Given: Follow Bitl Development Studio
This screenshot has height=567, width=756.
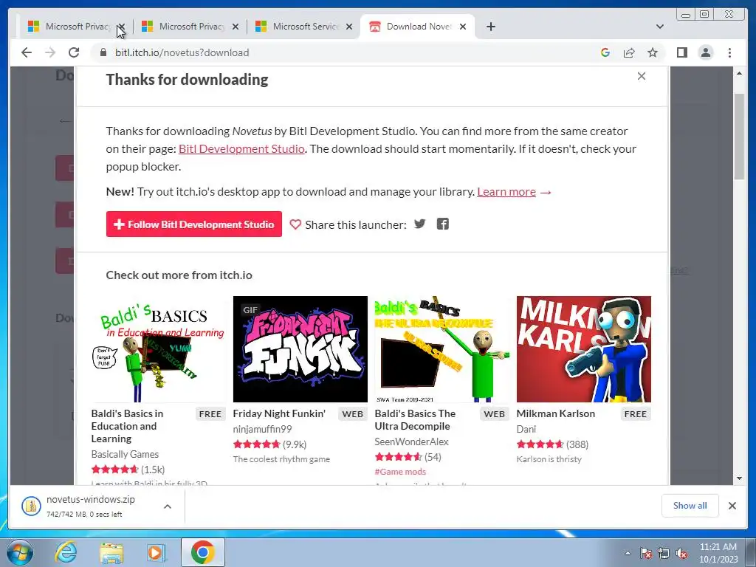Looking at the screenshot, I should (x=194, y=224).
